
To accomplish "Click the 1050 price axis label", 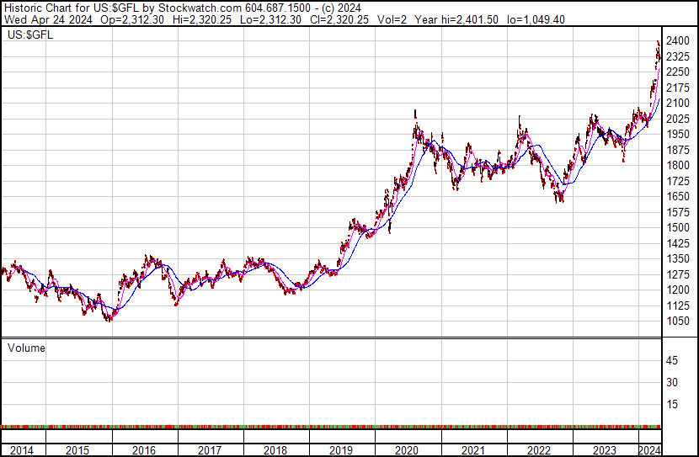I will pos(677,321).
